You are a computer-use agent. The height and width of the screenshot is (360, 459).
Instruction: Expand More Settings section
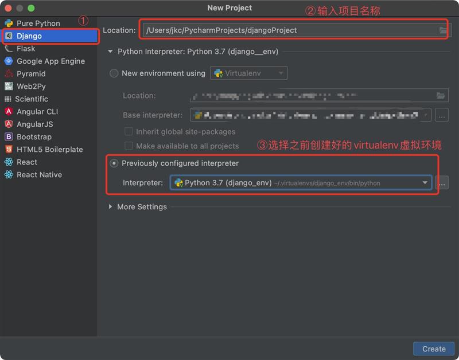(x=110, y=206)
